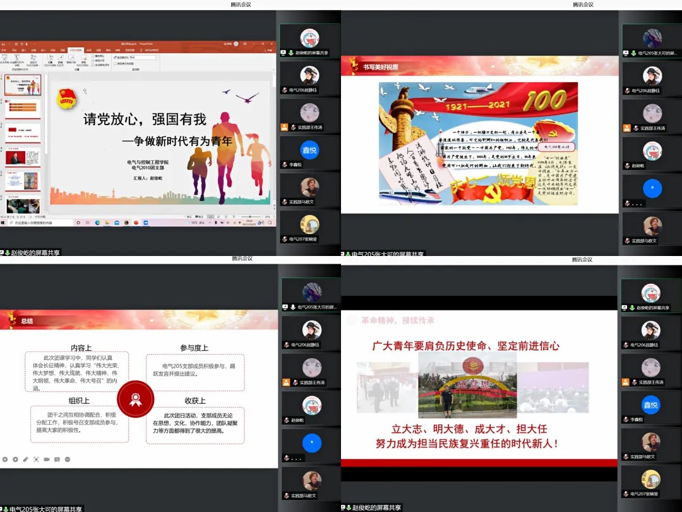682x512 pixels.
Task: Open Microsoft Edge from the shared taskbar
Action: (97, 223)
